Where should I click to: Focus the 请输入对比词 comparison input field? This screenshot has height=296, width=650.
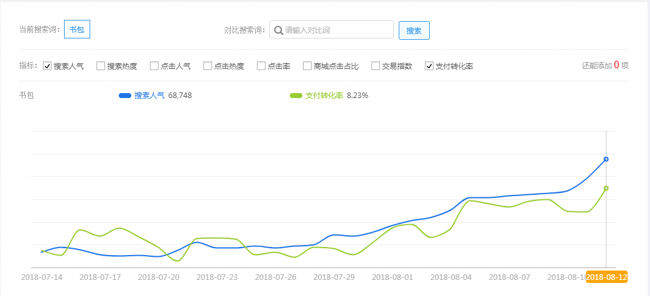pos(336,30)
